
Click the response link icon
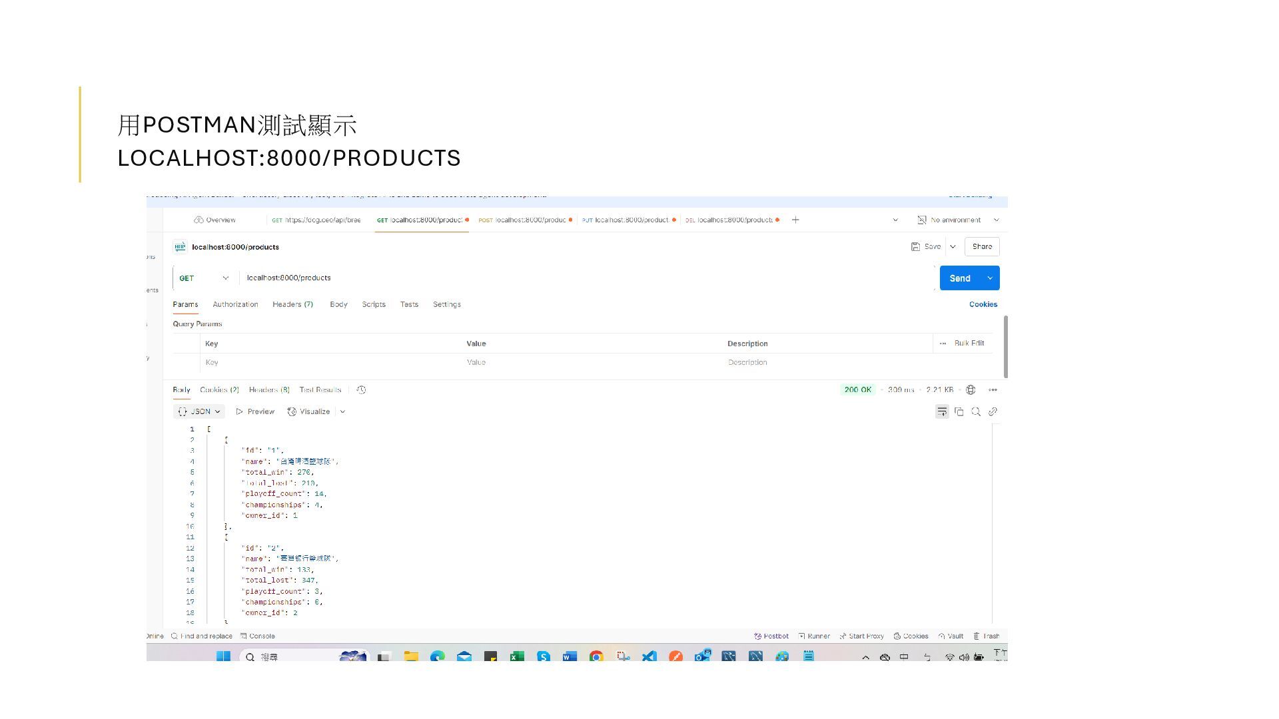click(993, 412)
